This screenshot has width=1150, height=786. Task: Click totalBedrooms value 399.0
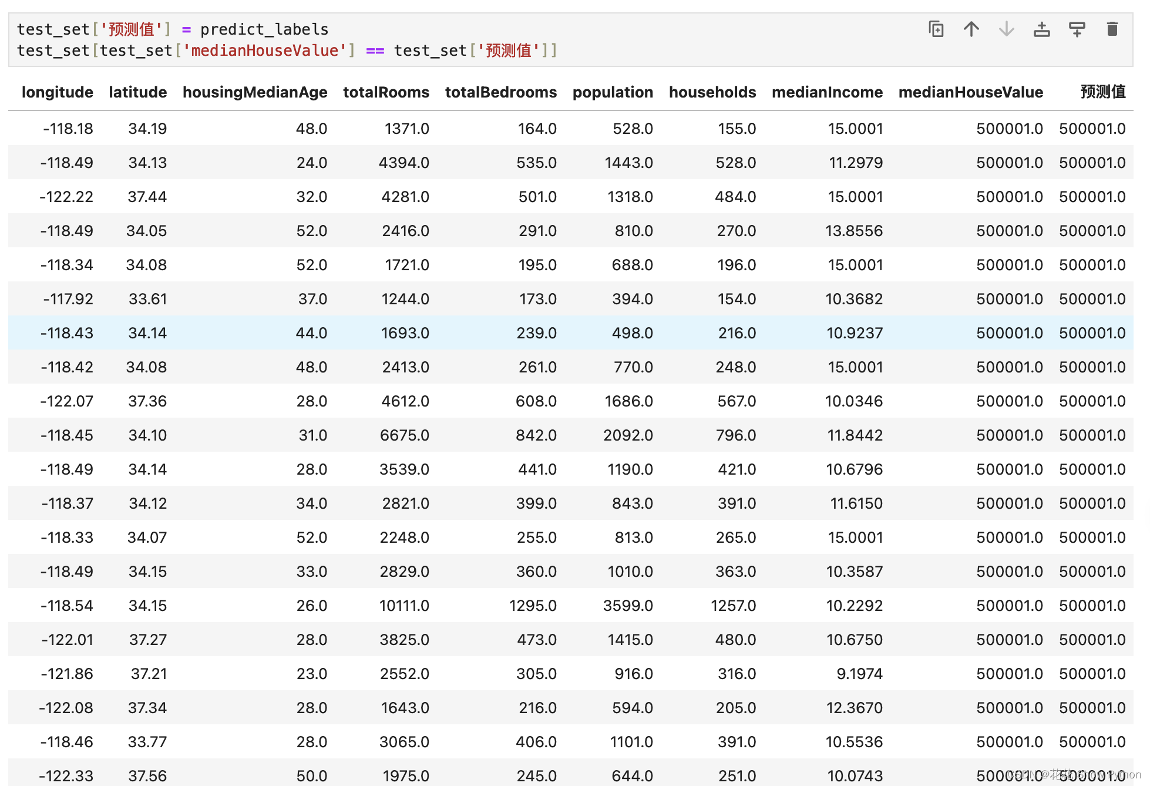click(x=536, y=503)
